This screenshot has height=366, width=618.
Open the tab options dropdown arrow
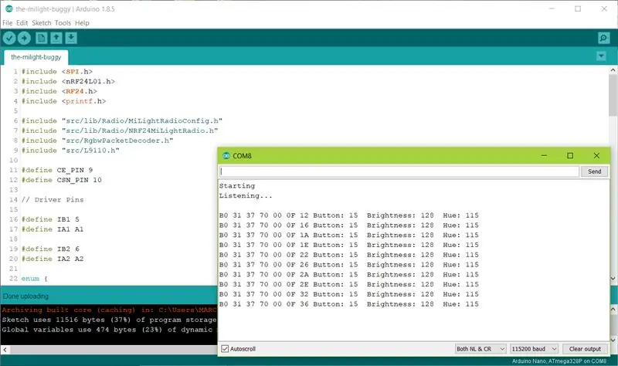[601, 56]
